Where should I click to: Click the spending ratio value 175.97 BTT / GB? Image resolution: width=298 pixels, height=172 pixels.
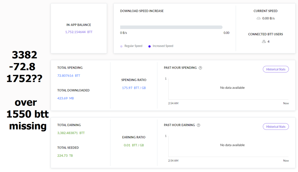[x=134, y=88]
